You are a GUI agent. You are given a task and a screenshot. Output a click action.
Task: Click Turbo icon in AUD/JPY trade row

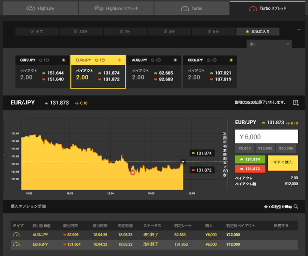pos(16,235)
